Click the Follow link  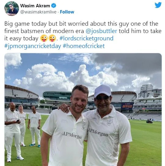pos(67,12)
